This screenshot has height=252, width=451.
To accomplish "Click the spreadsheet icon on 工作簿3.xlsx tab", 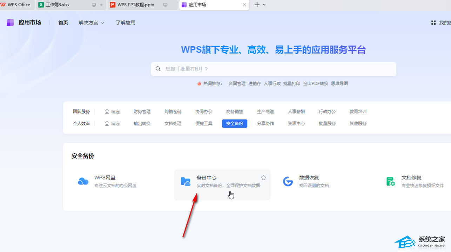I will coord(41,5).
